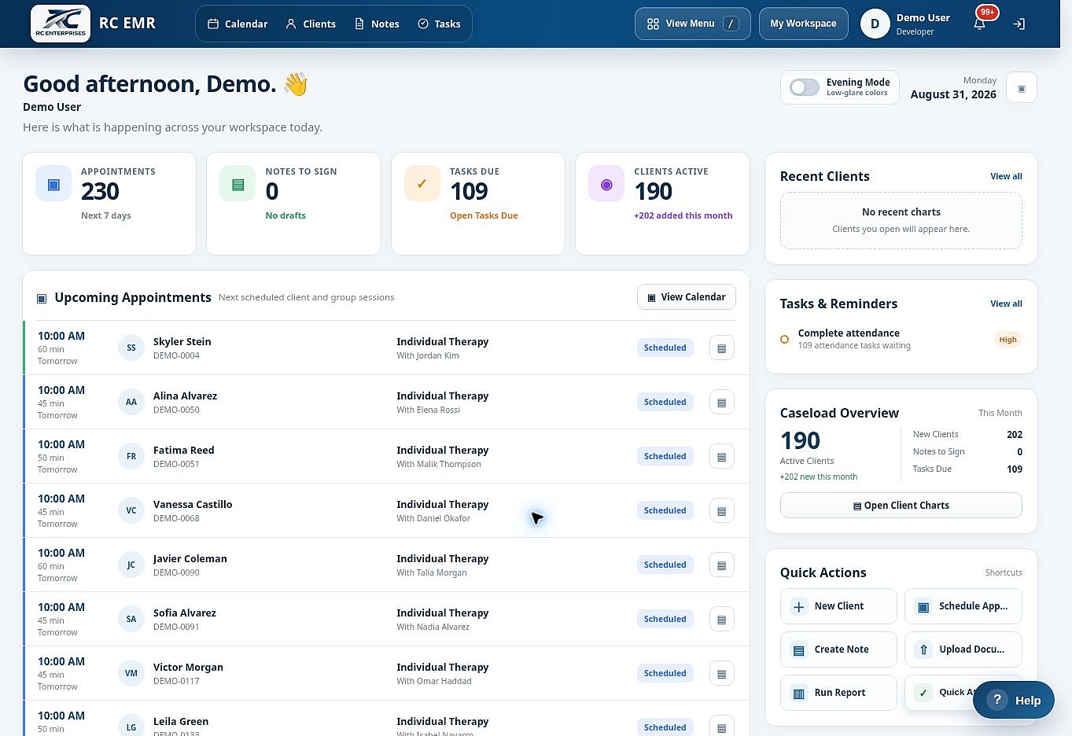This screenshot has height=736, width=1072.
Task: Open Tasks in top navigation
Action: click(x=439, y=24)
